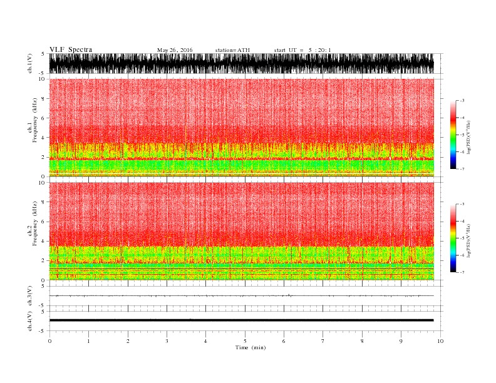The width and height of the screenshot is (496, 383).
Task: Select the "May 26, 2016" date text
Action: coord(175,50)
